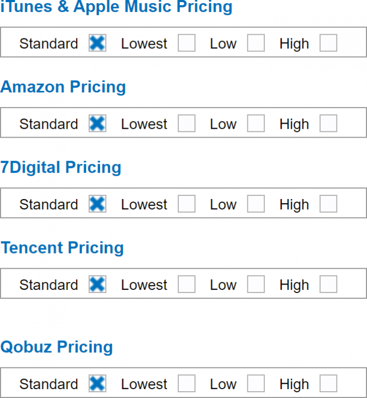Screen dimensions: 367x398
Task: Enable Low in 7Digital Pricing
Action: pos(256,204)
